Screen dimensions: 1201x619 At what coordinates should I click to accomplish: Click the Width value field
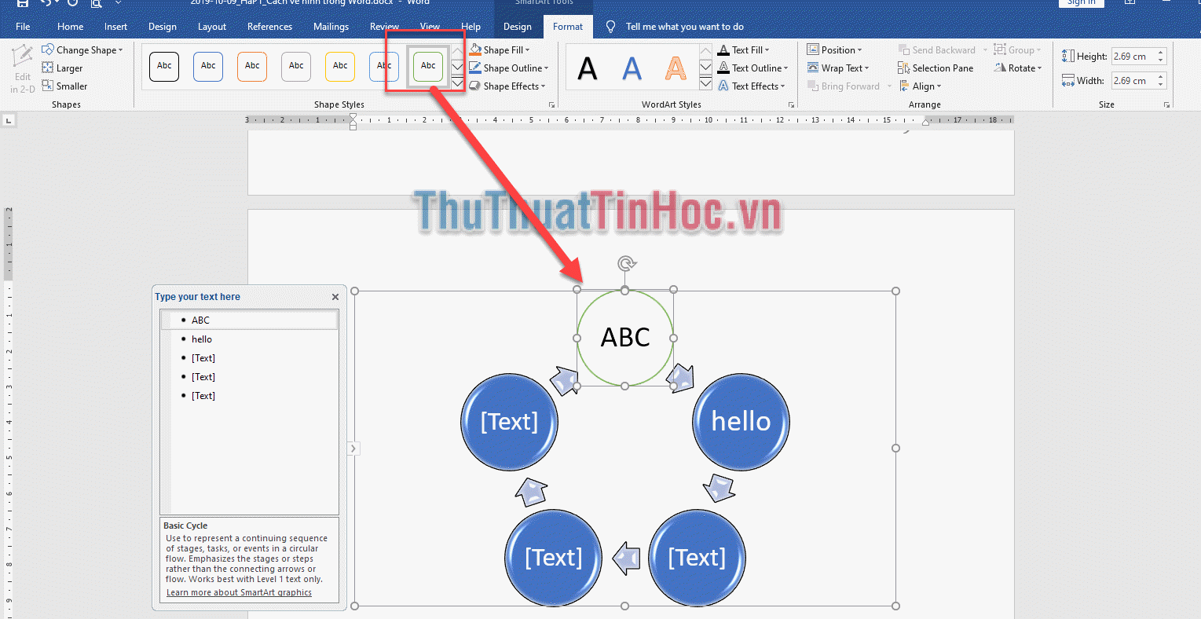pyautogui.click(x=1133, y=81)
